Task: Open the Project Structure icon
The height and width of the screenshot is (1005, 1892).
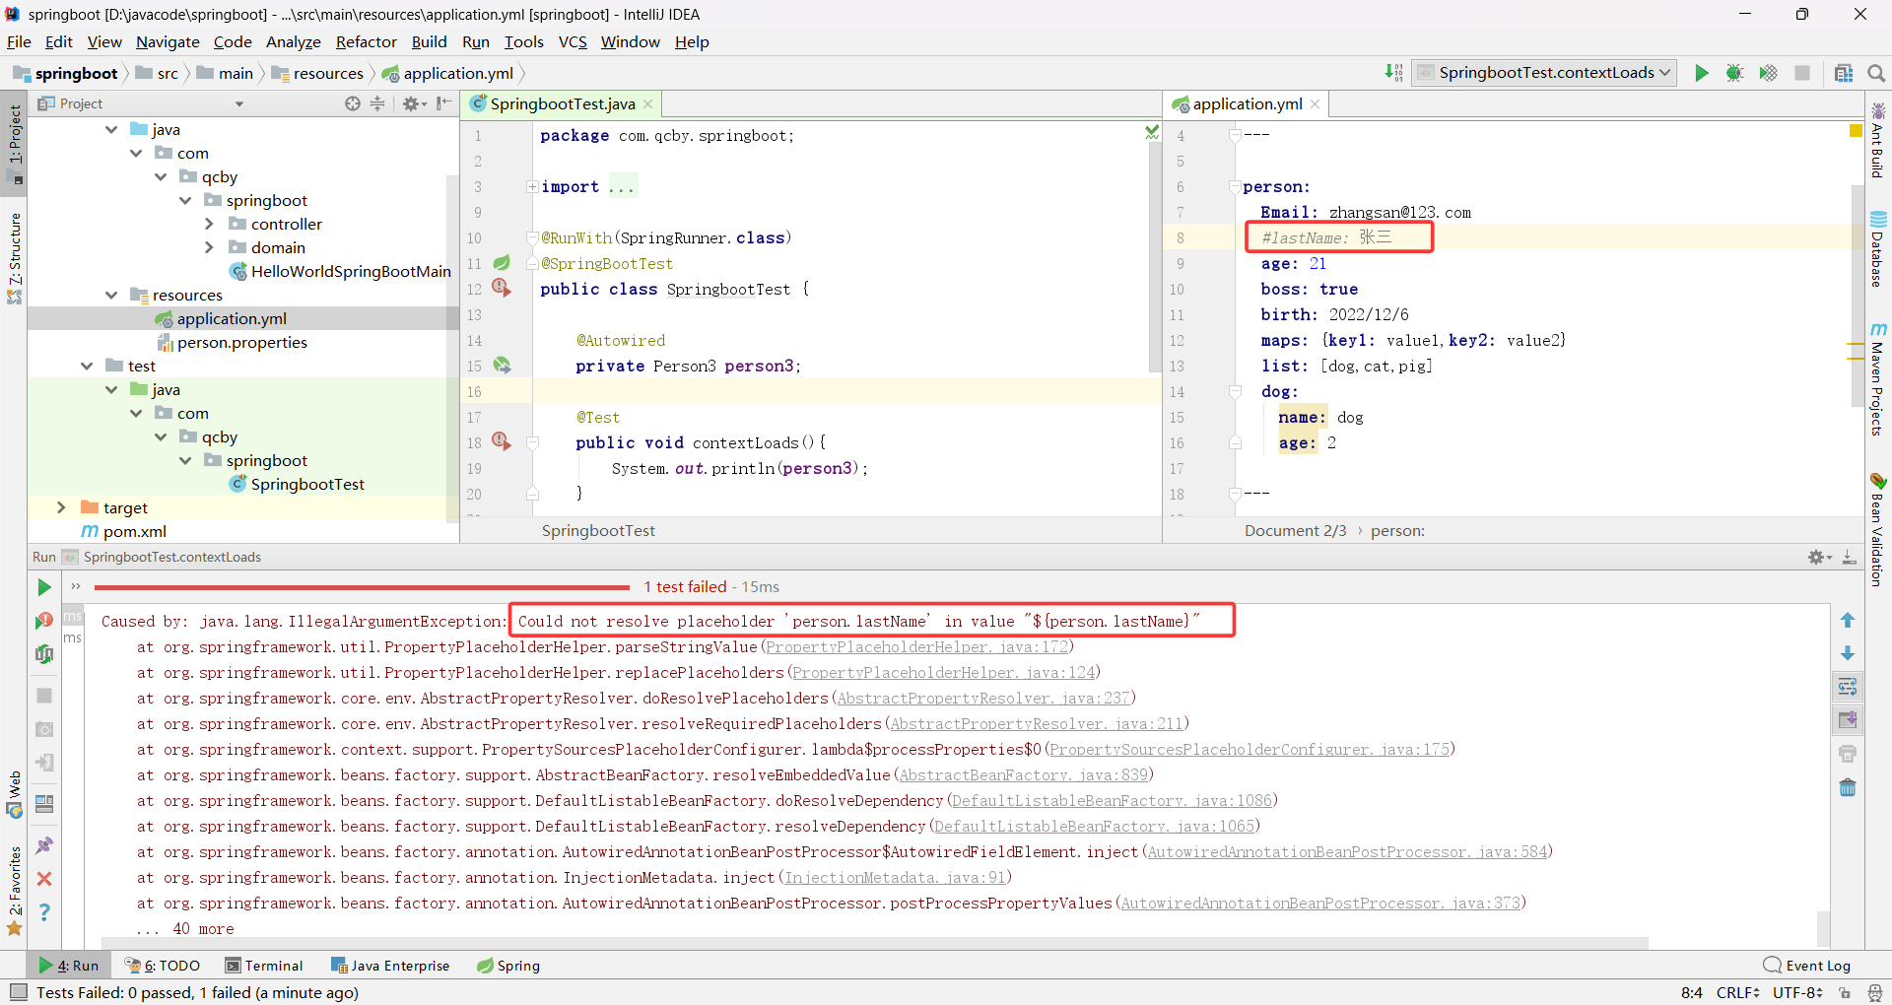Action: [x=1844, y=73]
